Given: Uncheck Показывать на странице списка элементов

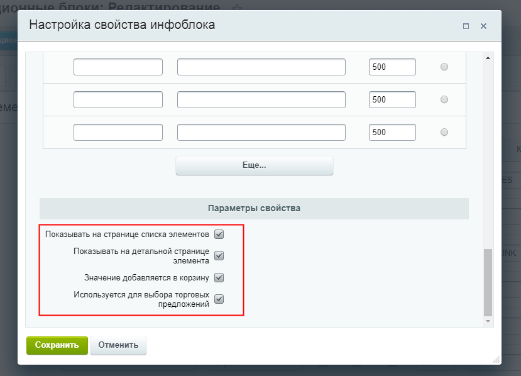Looking at the screenshot, I should 219,235.
